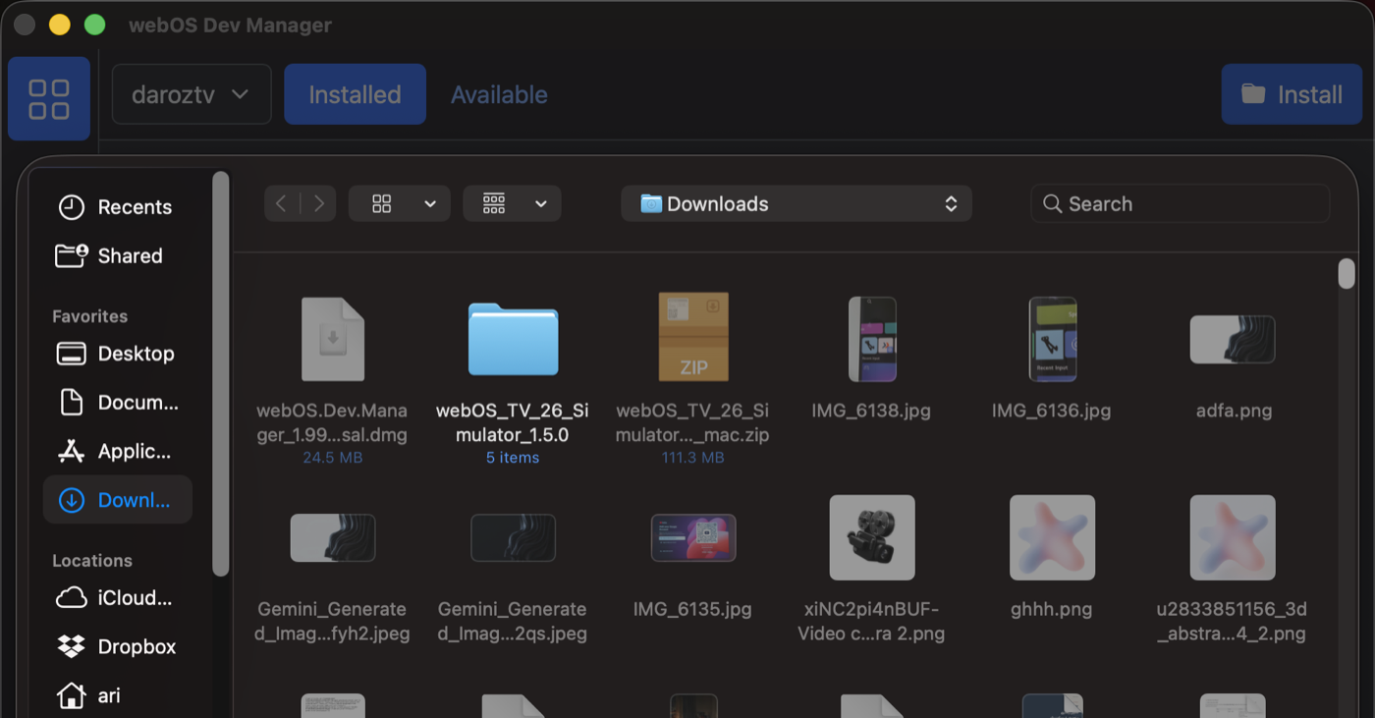This screenshot has width=1375, height=718.
Task: Open the icon view options dropdown
Action: coord(400,203)
